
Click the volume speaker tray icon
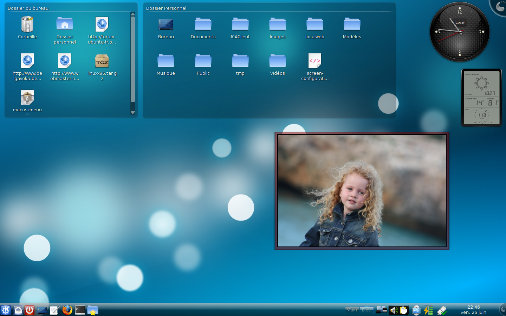click(x=394, y=310)
